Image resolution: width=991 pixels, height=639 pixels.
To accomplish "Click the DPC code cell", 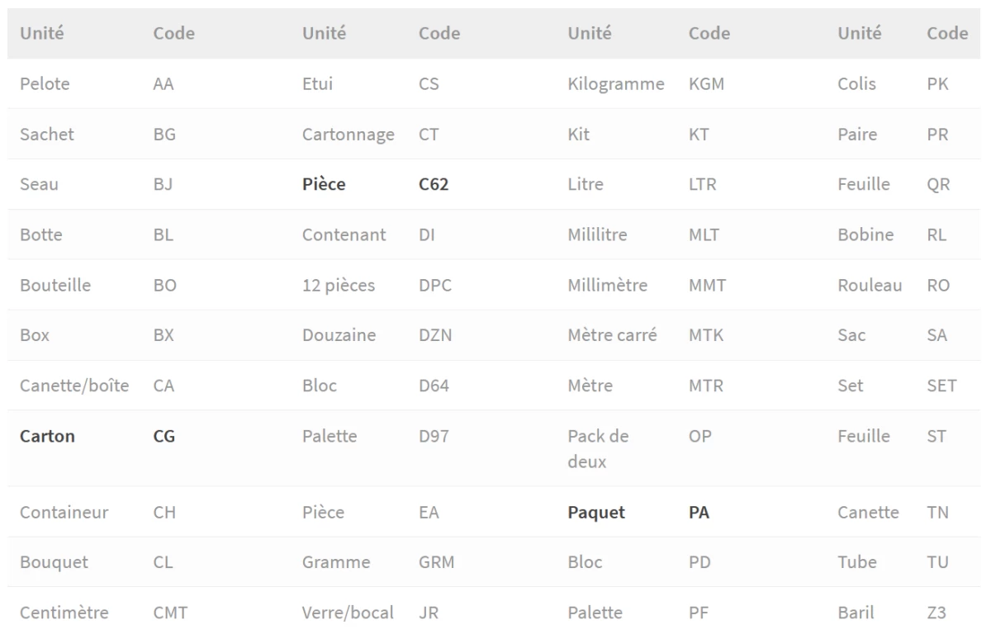I will click(x=435, y=285).
